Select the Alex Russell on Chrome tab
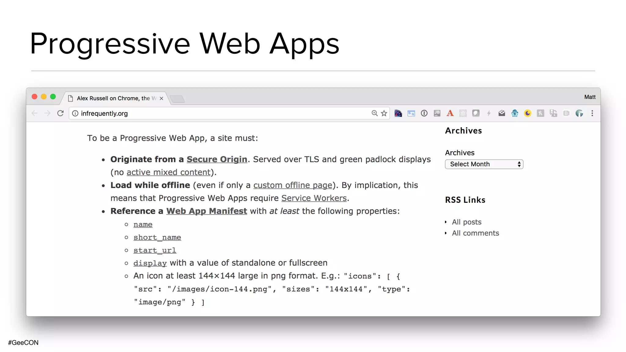626x352 pixels. coord(113,98)
